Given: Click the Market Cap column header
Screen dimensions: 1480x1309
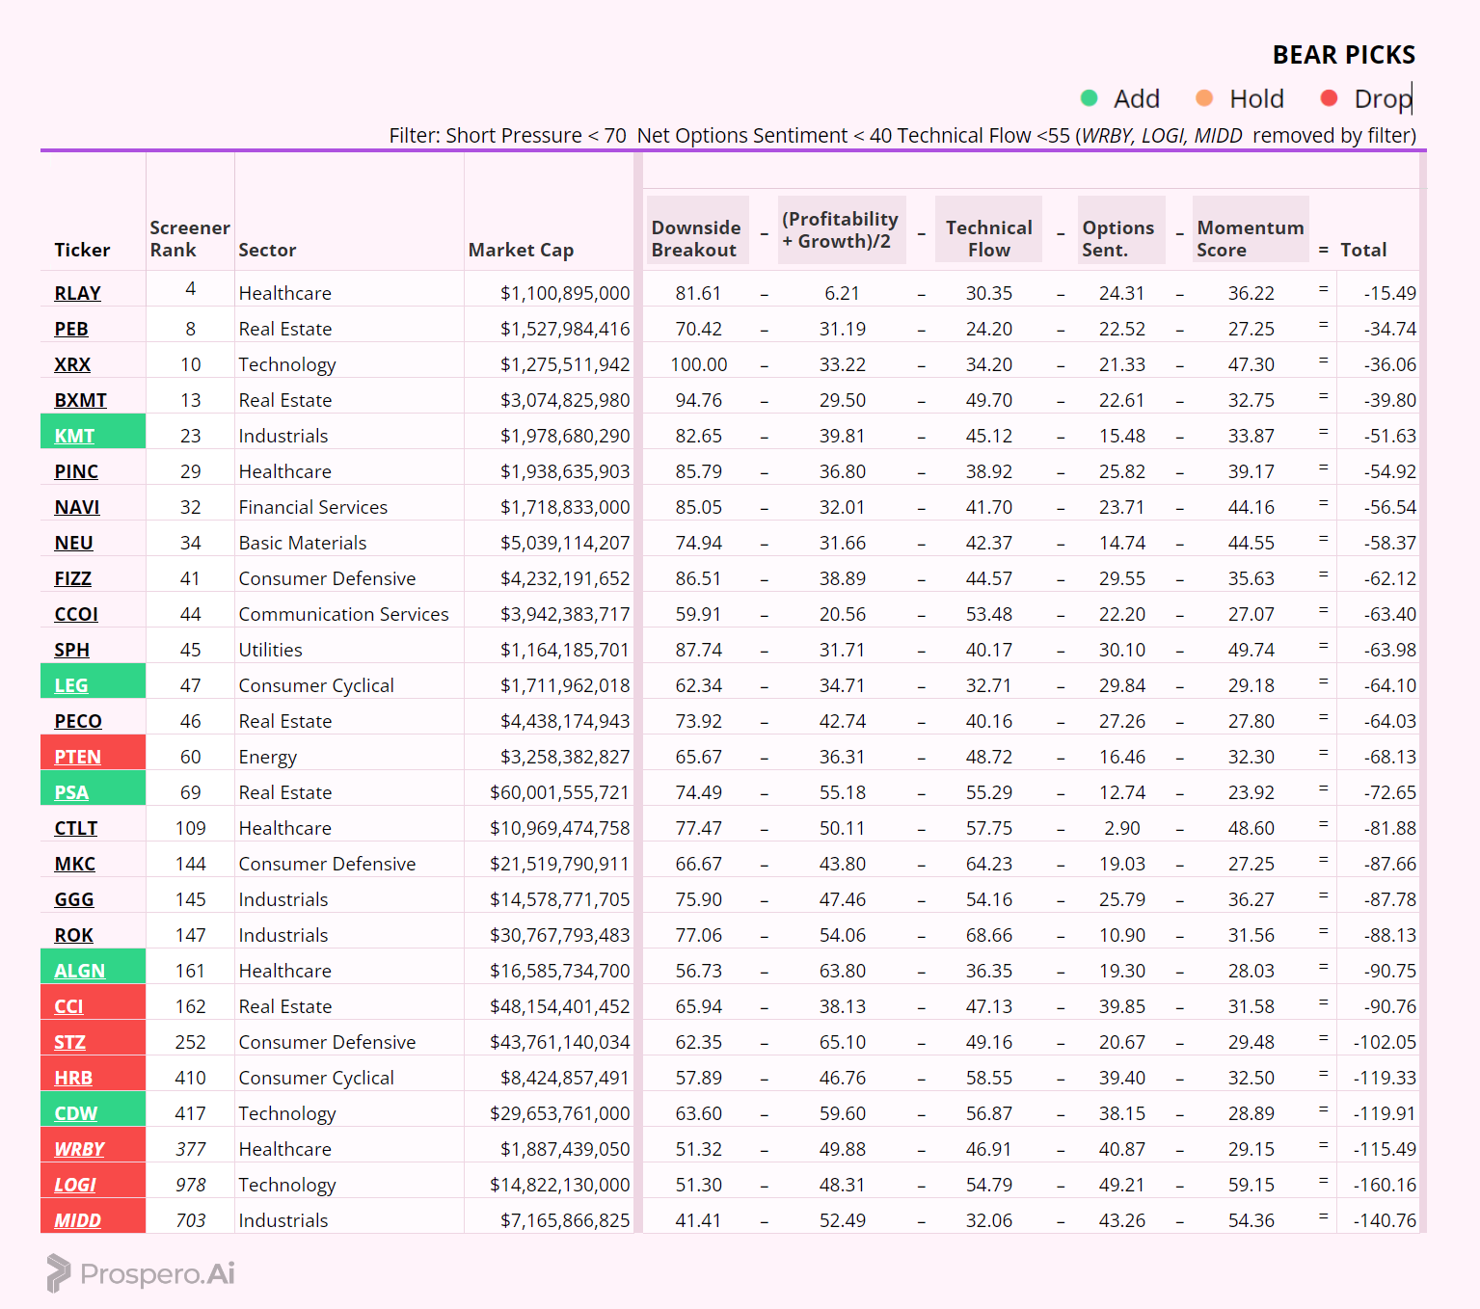Looking at the screenshot, I should point(521,250).
